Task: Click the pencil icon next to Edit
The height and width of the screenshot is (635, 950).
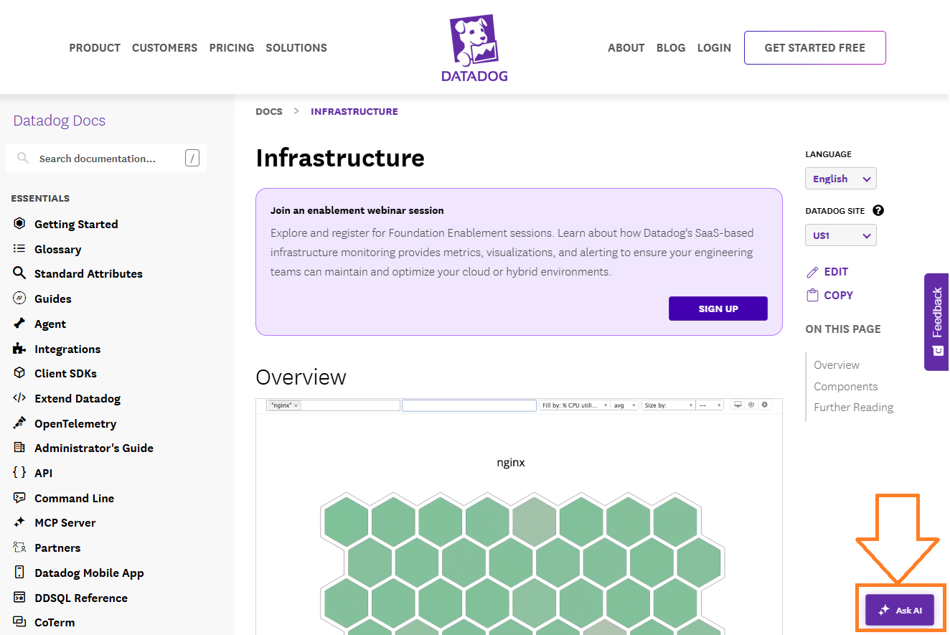Action: [812, 272]
